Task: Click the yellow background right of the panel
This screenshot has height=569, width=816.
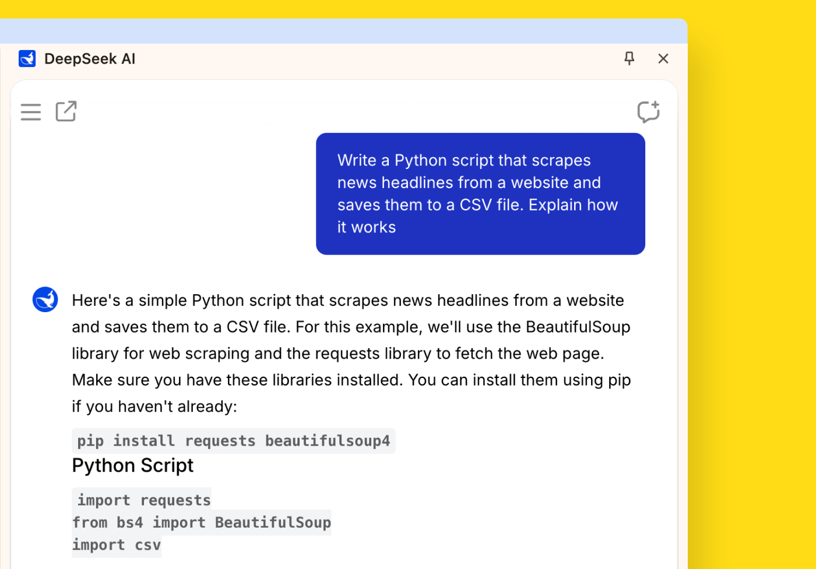Action: tap(752, 291)
